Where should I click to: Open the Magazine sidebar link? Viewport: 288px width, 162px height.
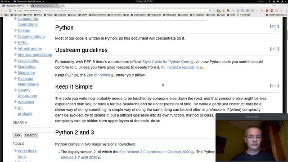(x=26, y=72)
